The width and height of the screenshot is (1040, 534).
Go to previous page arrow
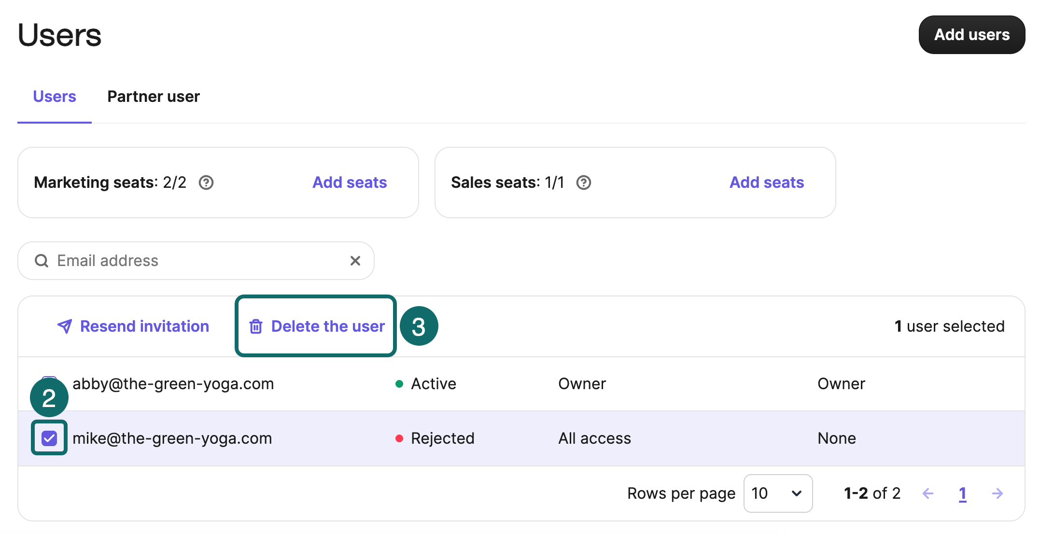[928, 493]
